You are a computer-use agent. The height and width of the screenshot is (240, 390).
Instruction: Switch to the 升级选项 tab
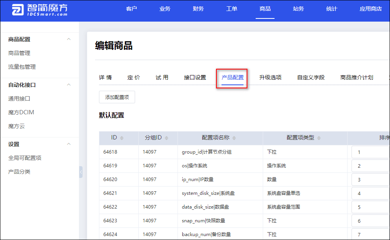pos(270,78)
